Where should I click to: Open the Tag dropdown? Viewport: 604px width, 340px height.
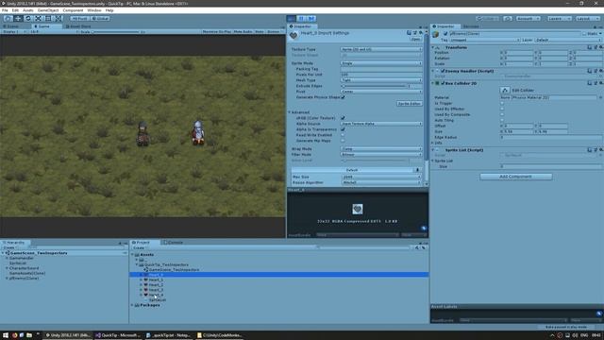[x=484, y=40]
